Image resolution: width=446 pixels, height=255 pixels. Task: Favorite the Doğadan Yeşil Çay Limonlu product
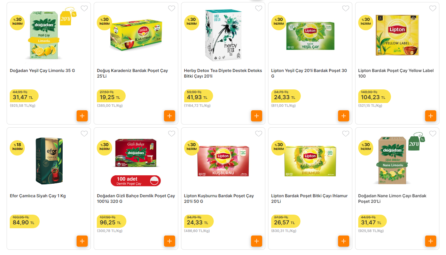pos(84,8)
